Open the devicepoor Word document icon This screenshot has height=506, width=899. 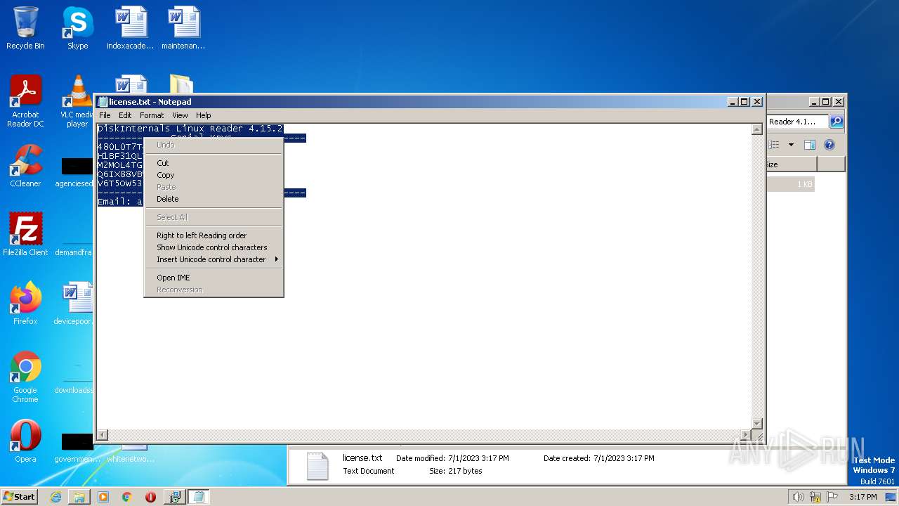pos(76,303)
